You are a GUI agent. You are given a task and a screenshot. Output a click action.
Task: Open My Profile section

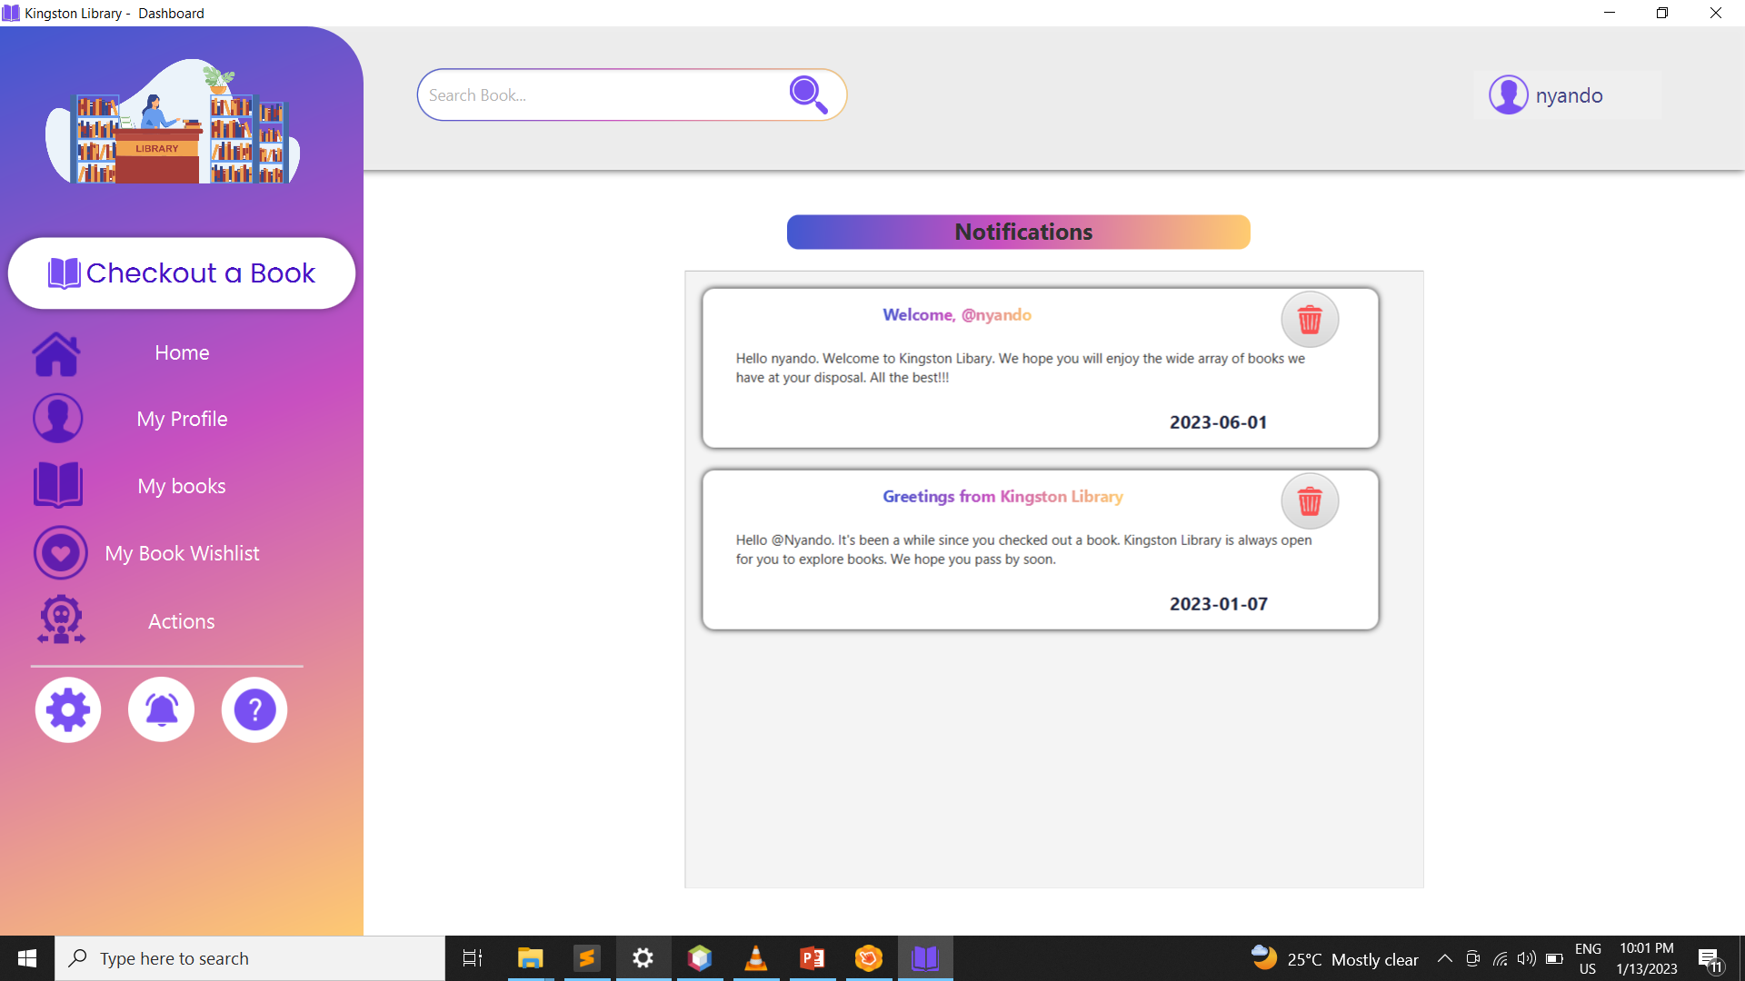tap(181, 418)
